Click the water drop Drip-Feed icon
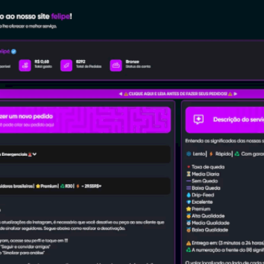 click(x=189, y=195)
